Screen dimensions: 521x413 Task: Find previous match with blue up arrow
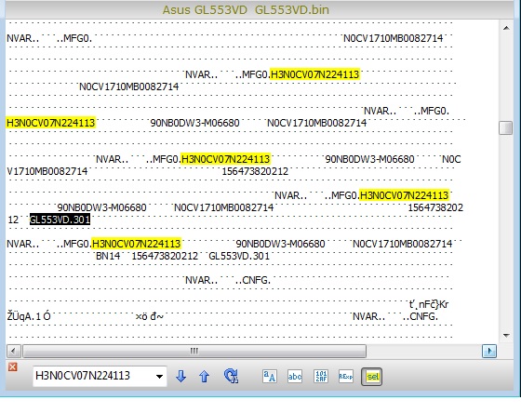[204, 376]
